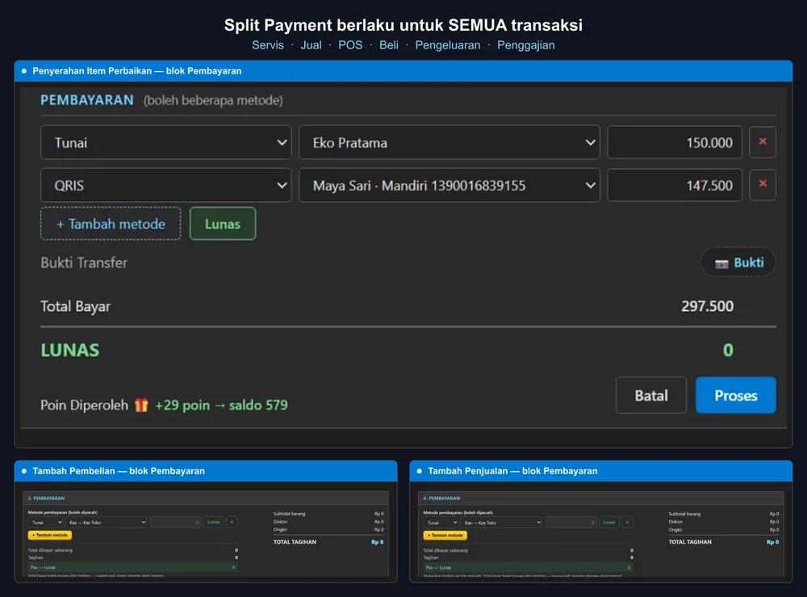
Task: Click the Total Bayar value 297.500
Action: pyautogui.click(x=707, y=306)
